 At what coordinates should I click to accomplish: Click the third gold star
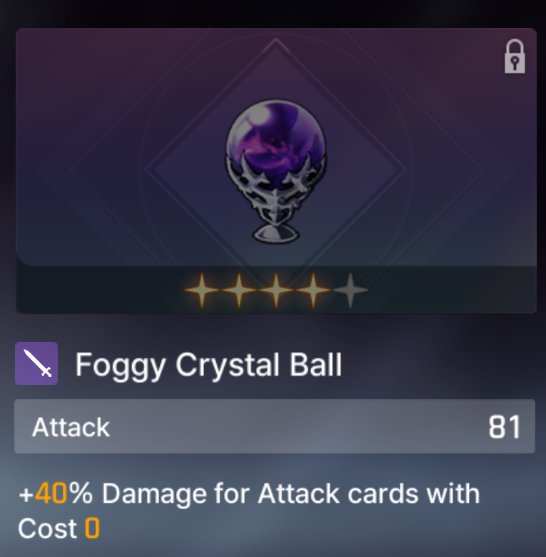[x=275, y=290]
